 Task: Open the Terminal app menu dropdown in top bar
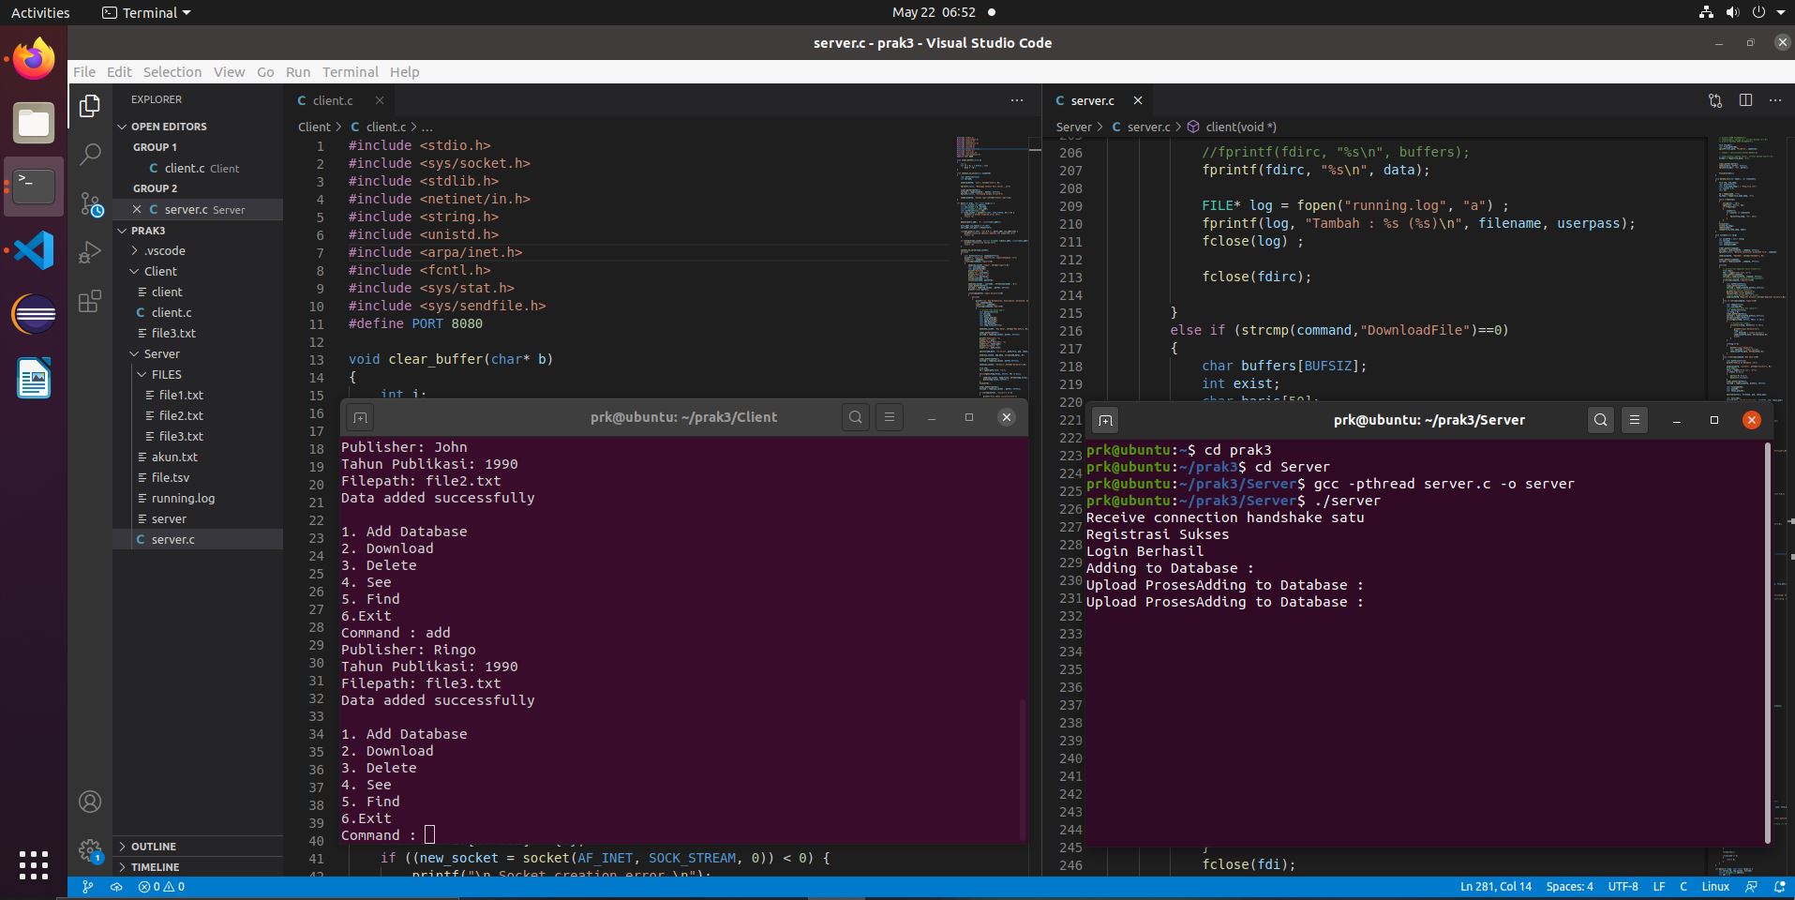click(146, 12)
